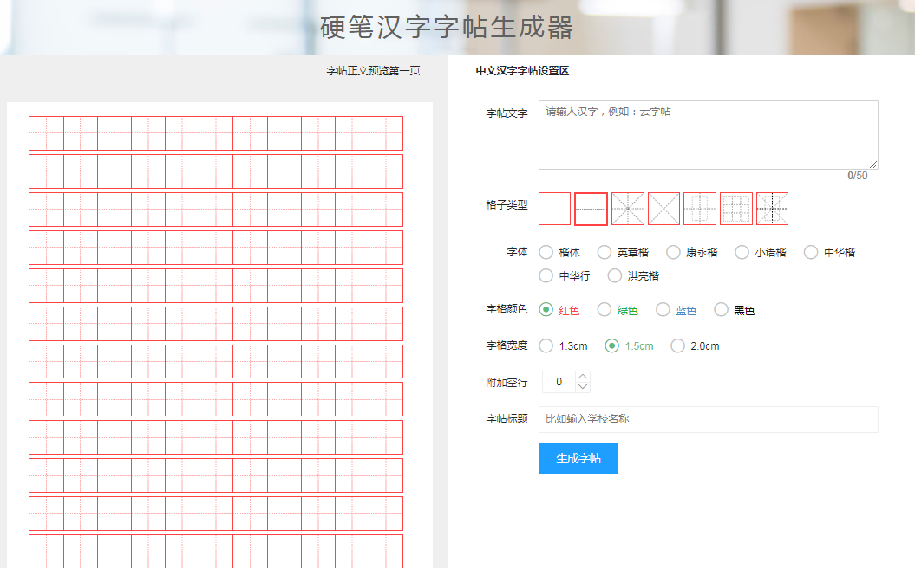Click the 生成字帖 button
Image resolution: width=915 pixels, height=568 pixels.
(x=578, y=459)
